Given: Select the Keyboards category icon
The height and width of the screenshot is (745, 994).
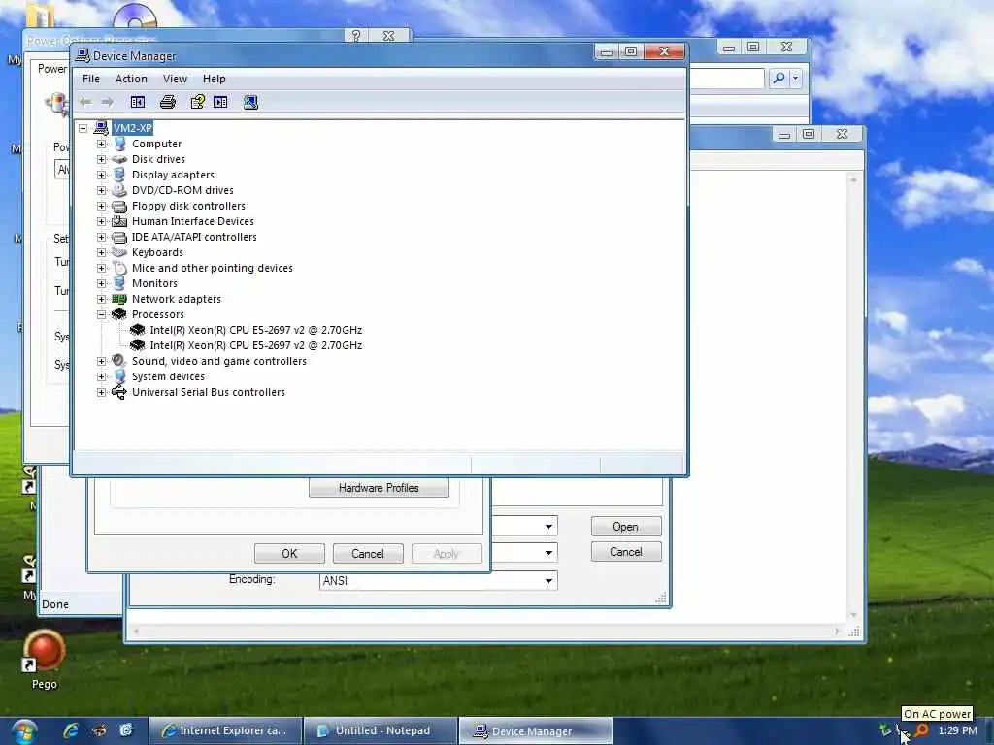Looking at the screenshot, I should click(119, 252).
